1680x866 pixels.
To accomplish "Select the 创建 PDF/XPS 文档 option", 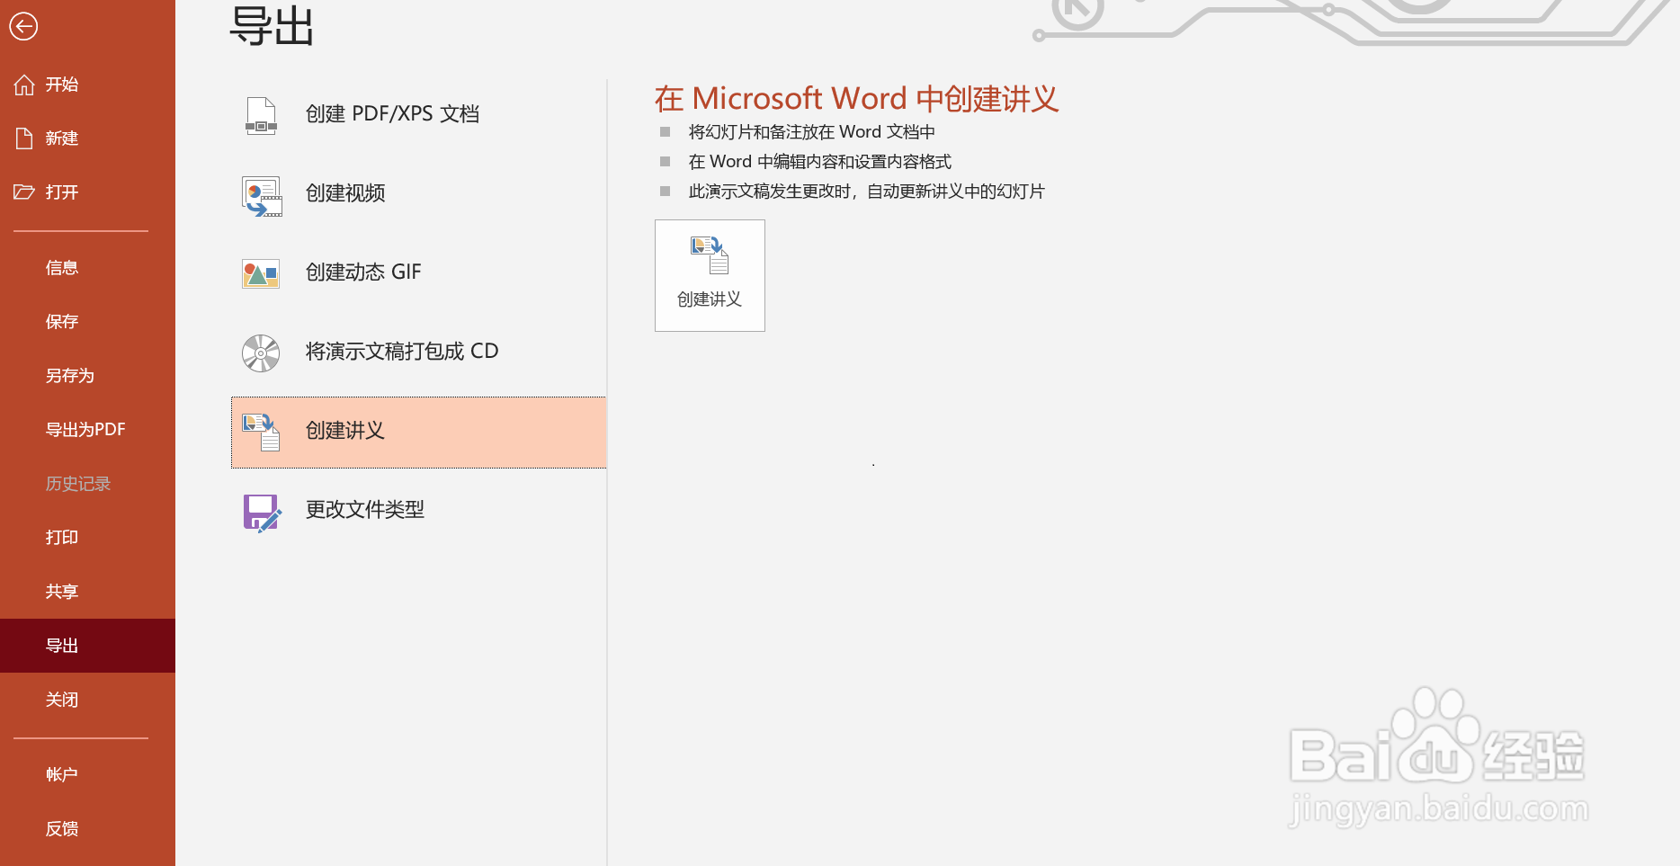I will pos(418,115).
